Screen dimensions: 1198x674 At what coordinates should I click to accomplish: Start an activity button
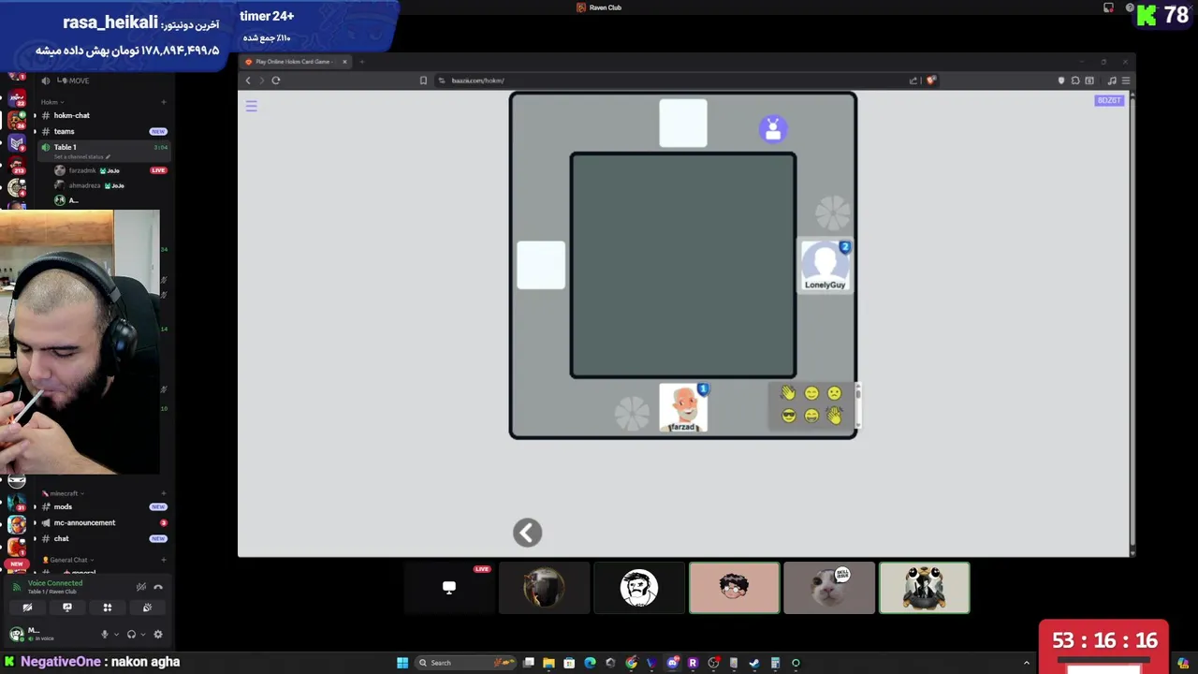[x=108, y=608]
